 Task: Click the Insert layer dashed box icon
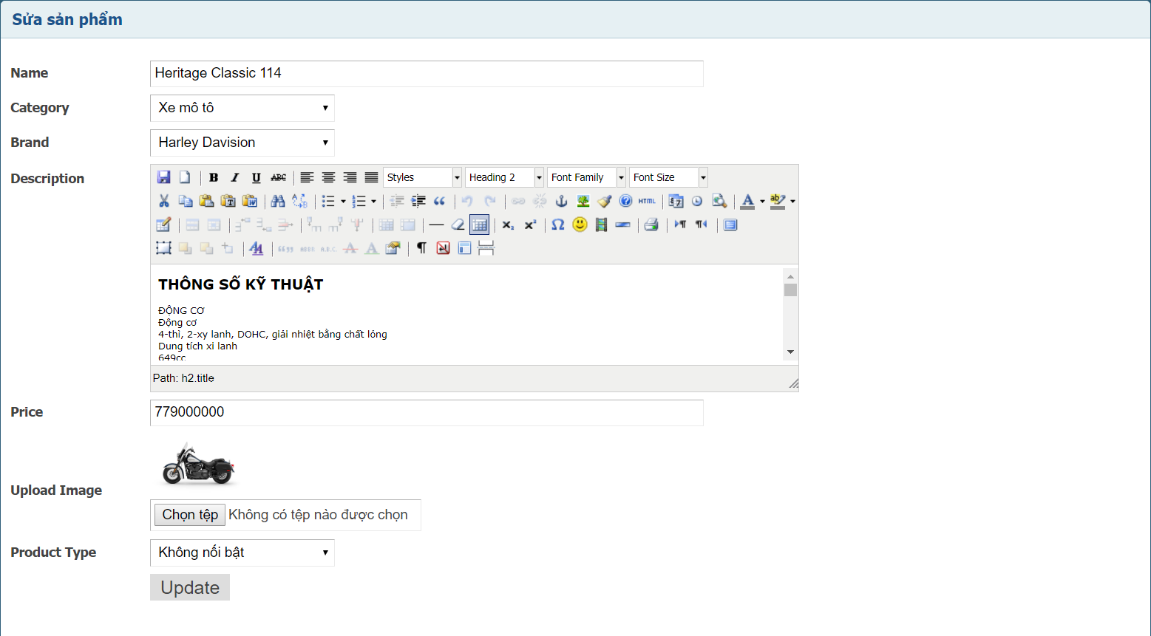point(164,248)
